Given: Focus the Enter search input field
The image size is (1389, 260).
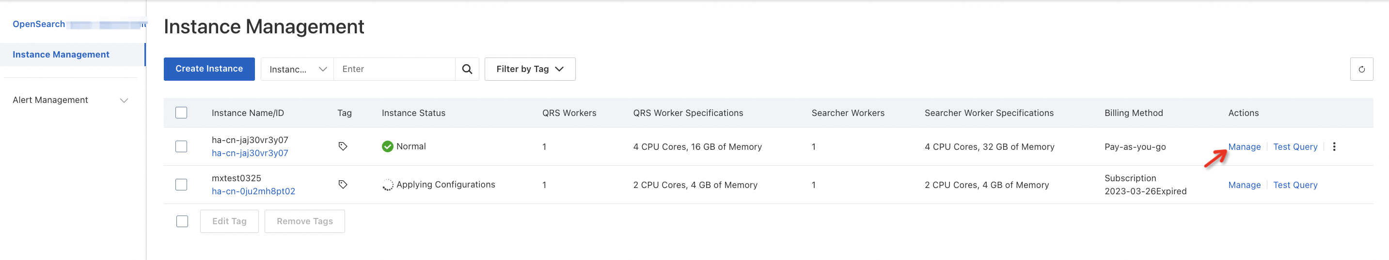Looking at the screenshot, I should click(x=394, y=69).
